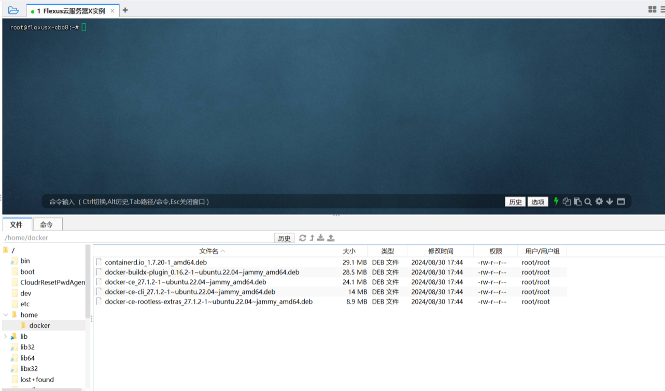Open 选项 in the command input bar
Viewport: 665px width, 391px height.
[538, 202]
